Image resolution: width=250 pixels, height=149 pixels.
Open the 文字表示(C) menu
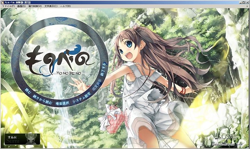51,6
